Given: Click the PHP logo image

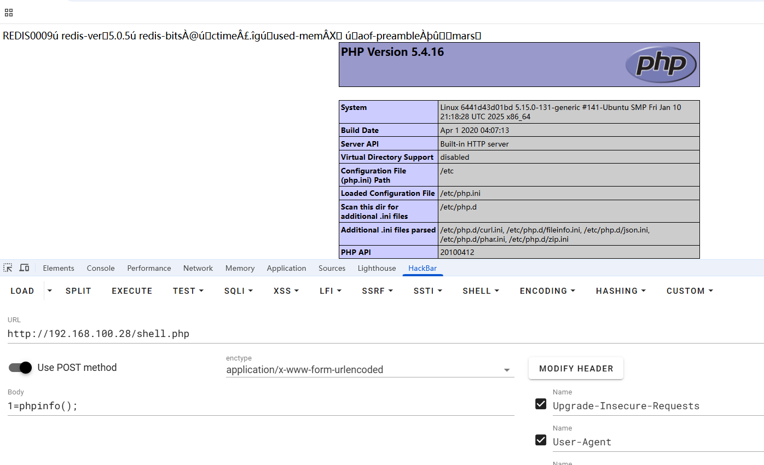Looking at the screenshot, I should [x=661, y=65].
